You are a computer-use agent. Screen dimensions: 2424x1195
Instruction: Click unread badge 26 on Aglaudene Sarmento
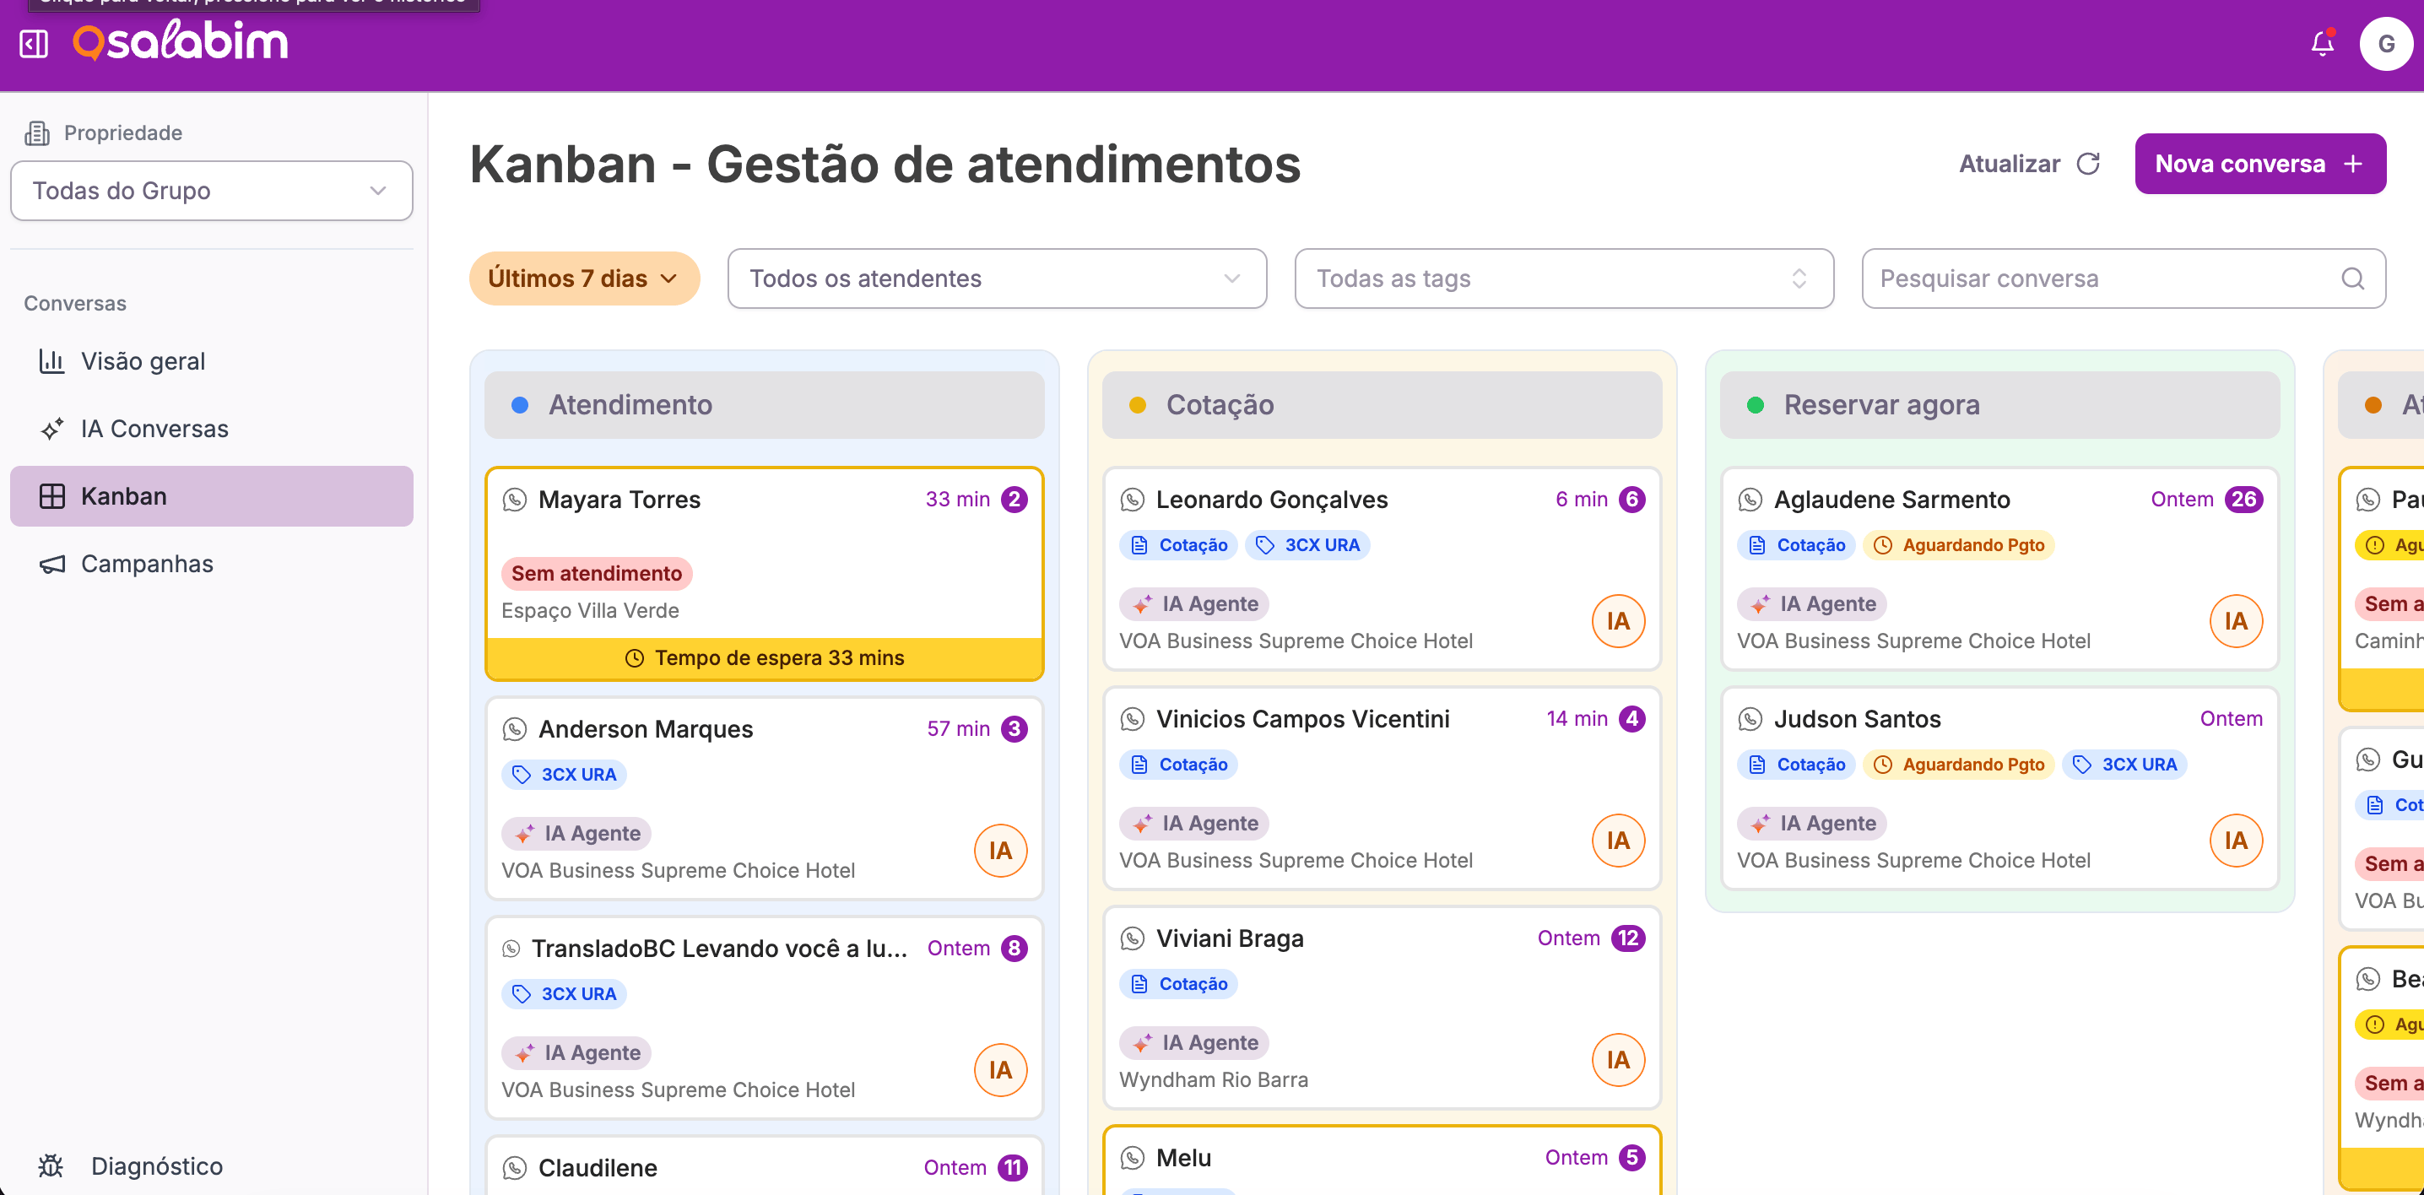pos(2243,500)
